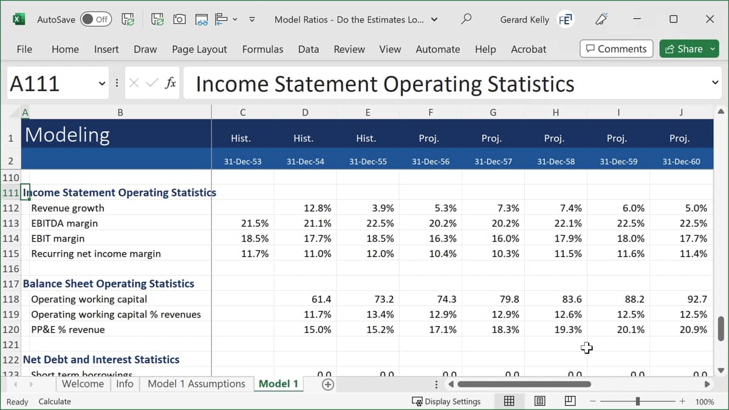
Task: Open the Insert ribbon tab
Action: coord(106,49)
